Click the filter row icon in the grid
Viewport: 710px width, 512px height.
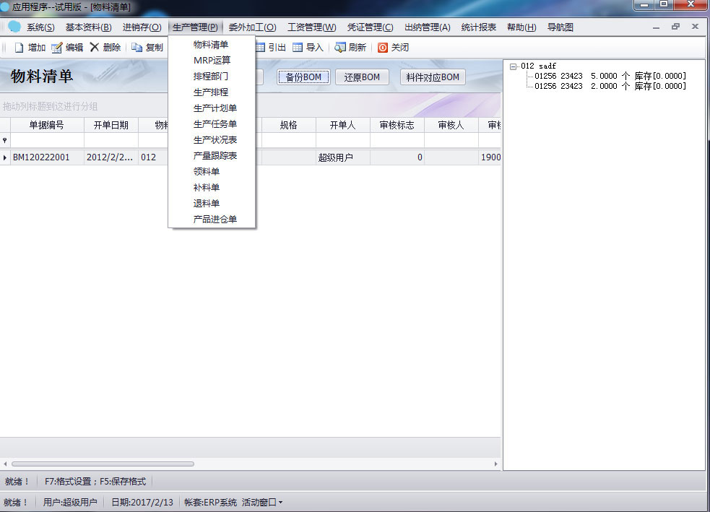[5, 140]
